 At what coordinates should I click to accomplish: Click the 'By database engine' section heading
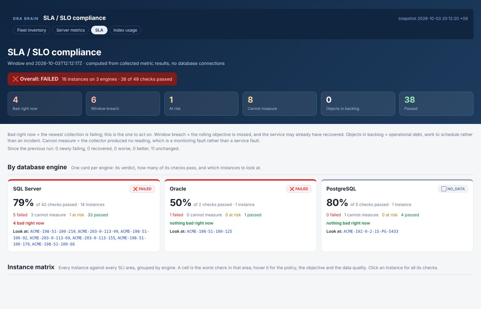37,167
